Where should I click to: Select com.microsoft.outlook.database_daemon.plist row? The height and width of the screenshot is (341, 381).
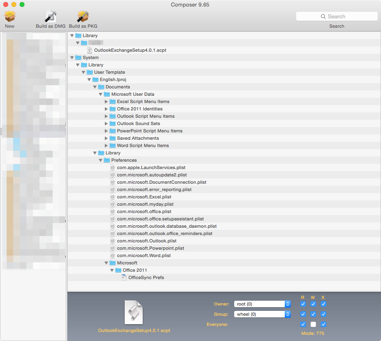tap(224, 226)
